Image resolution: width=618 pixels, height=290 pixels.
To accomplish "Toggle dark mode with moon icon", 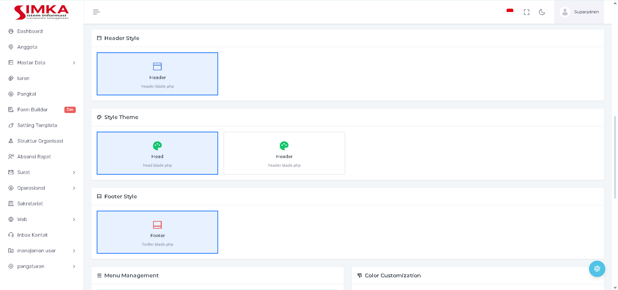I will (x=542, y=12).
